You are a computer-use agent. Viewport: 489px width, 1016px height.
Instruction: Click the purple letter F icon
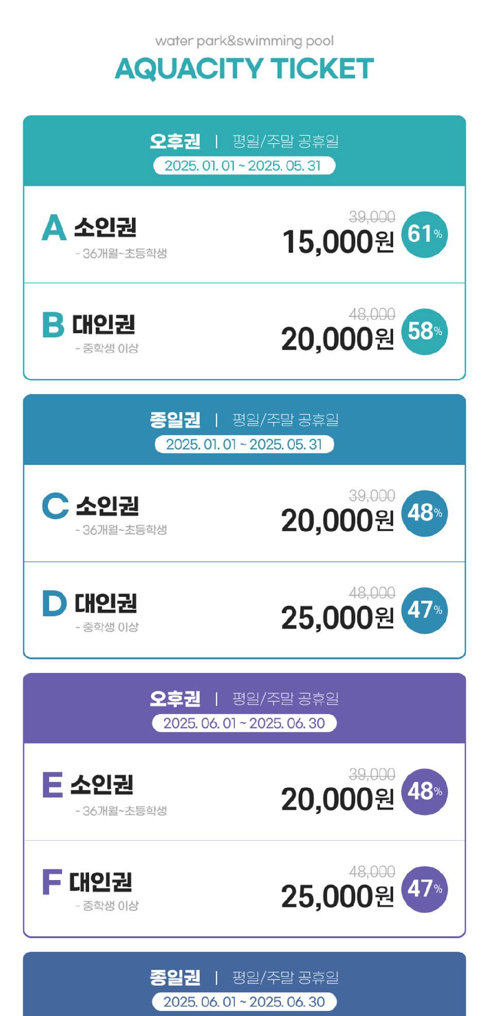pos(52,882)
